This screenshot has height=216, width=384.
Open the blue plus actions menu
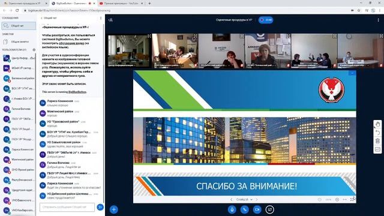click(113, 209)
